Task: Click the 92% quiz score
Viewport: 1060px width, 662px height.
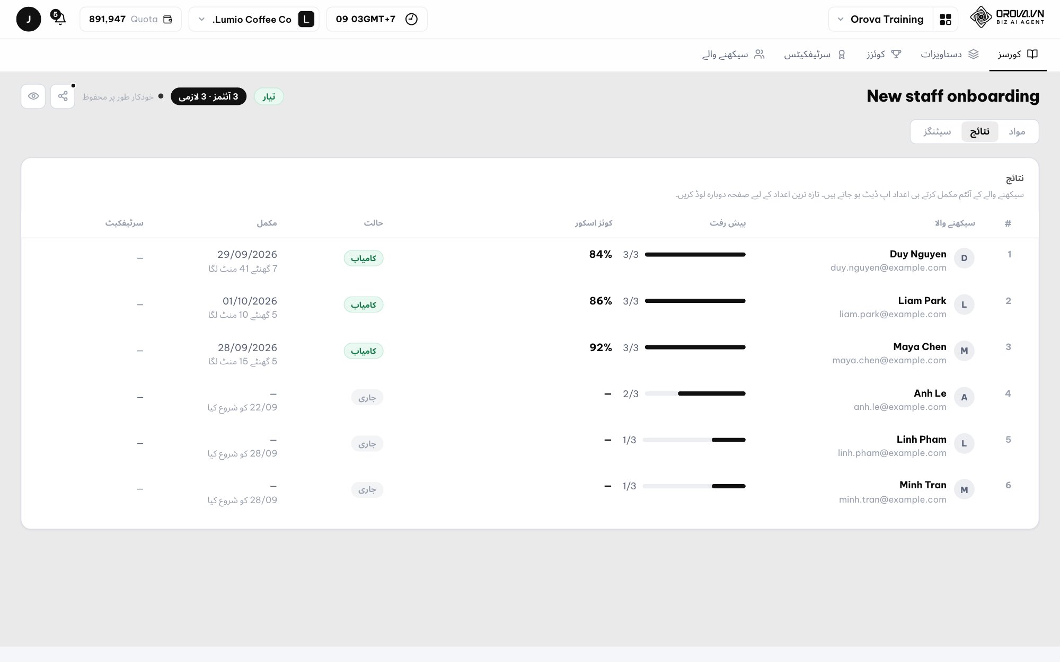Action: (600, 347)
